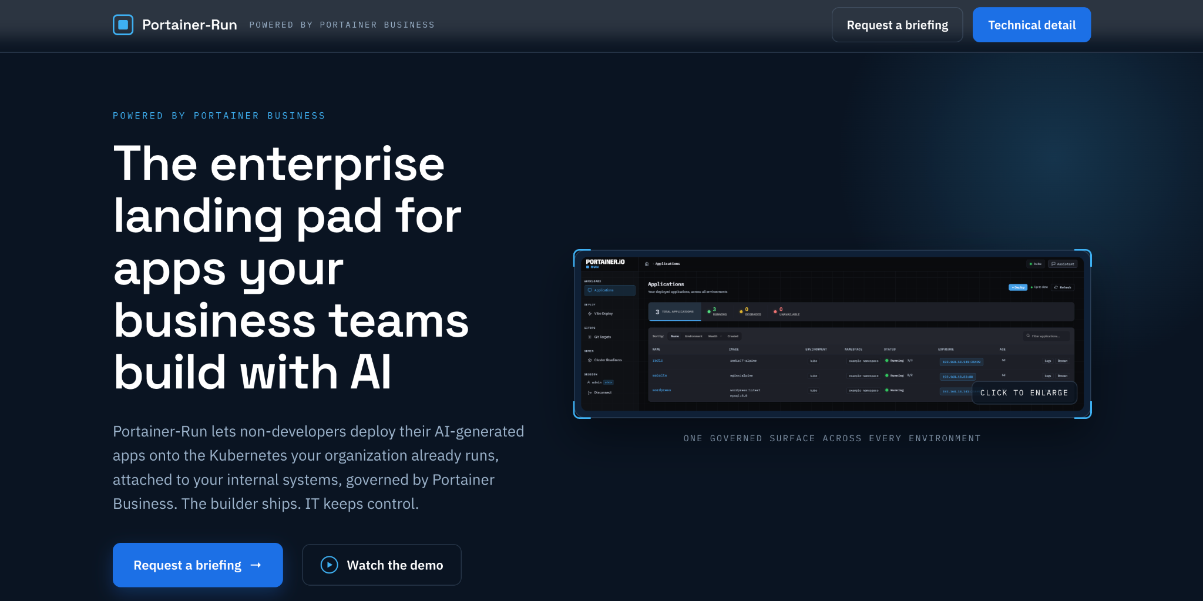Click the header tagline beside the Portainer-Run name
Viewport: 1203px width, 601px height.
coord(342,25)
